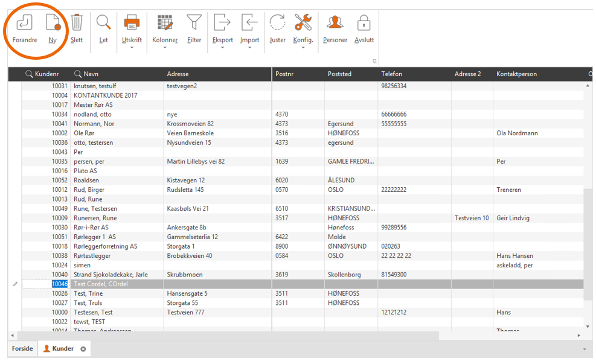Sort by the Poststed column header
Viewport: 596px width, 364px height.
339,74
